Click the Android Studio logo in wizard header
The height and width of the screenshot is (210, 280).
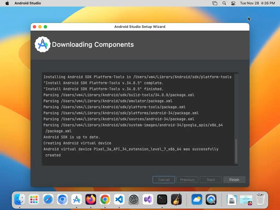[42, 45]
